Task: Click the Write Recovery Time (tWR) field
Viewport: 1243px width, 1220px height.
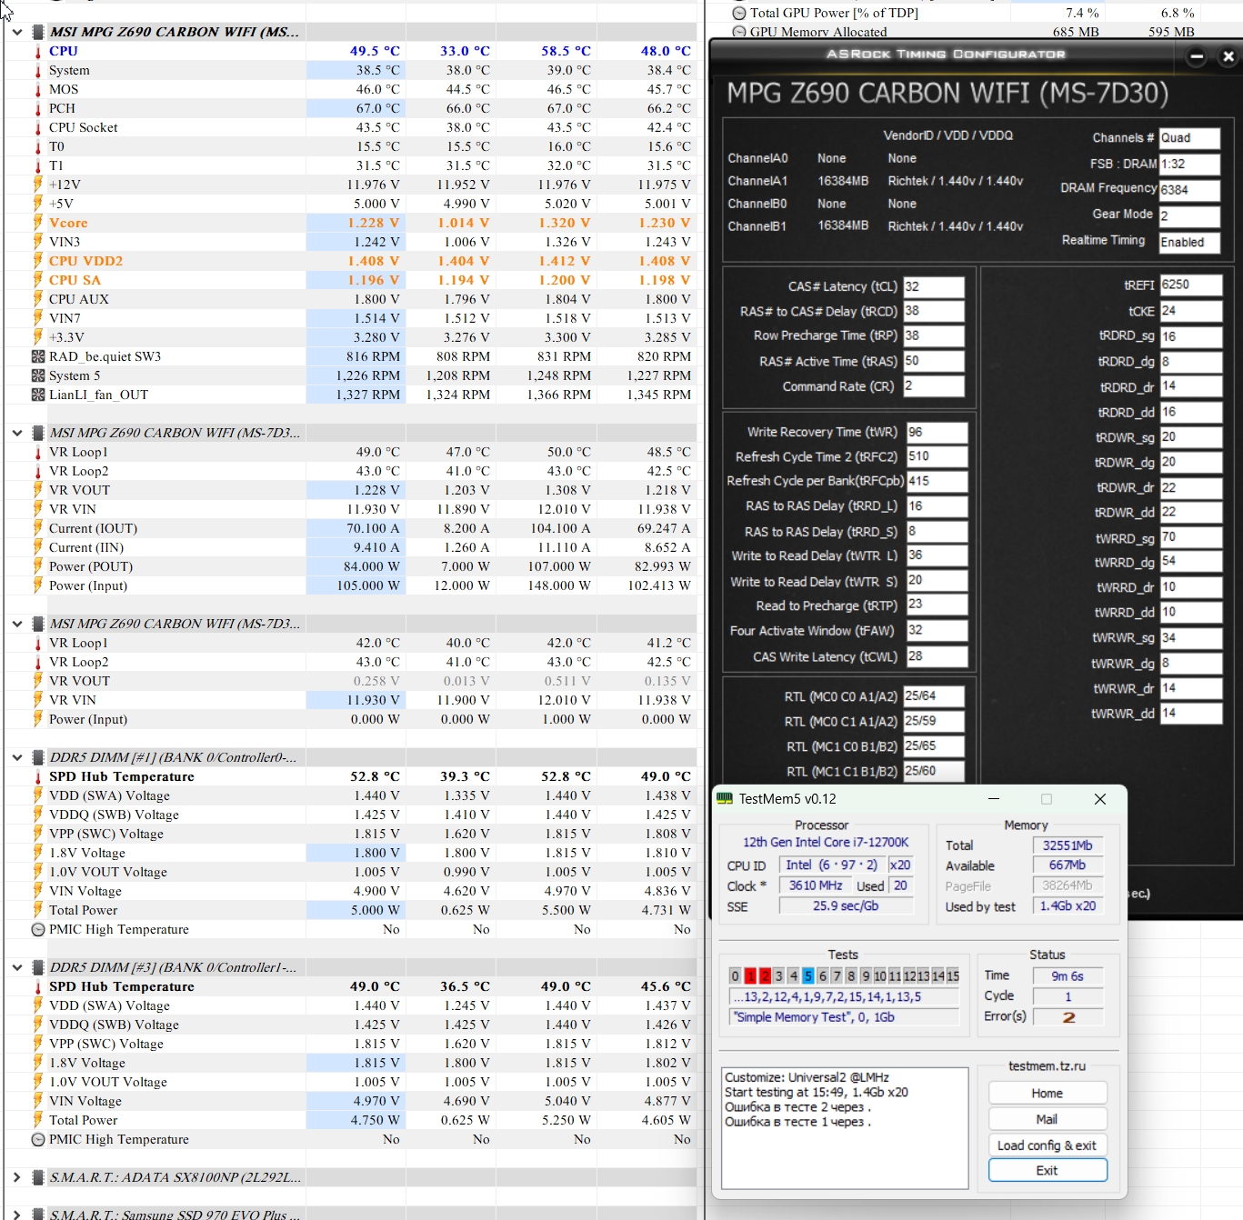Action: tap(937, 432)
